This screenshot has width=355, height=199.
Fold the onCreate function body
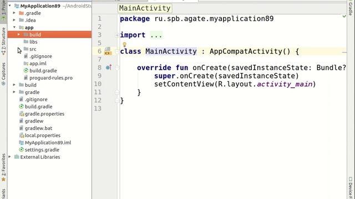(x=117, y=67)
